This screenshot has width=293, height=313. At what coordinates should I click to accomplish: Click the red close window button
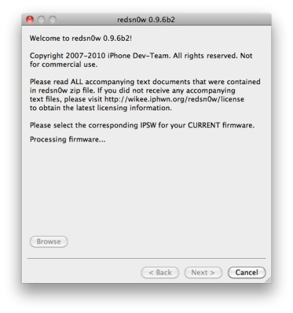[x=30, y=20]
